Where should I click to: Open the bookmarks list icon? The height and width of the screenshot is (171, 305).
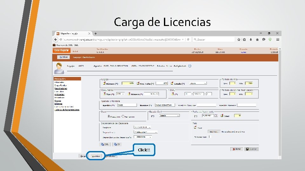click(245, 40)
